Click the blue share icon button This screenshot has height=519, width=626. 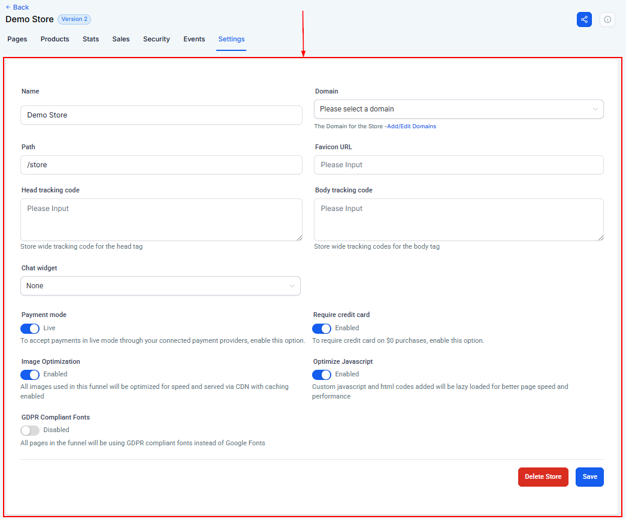584,19
